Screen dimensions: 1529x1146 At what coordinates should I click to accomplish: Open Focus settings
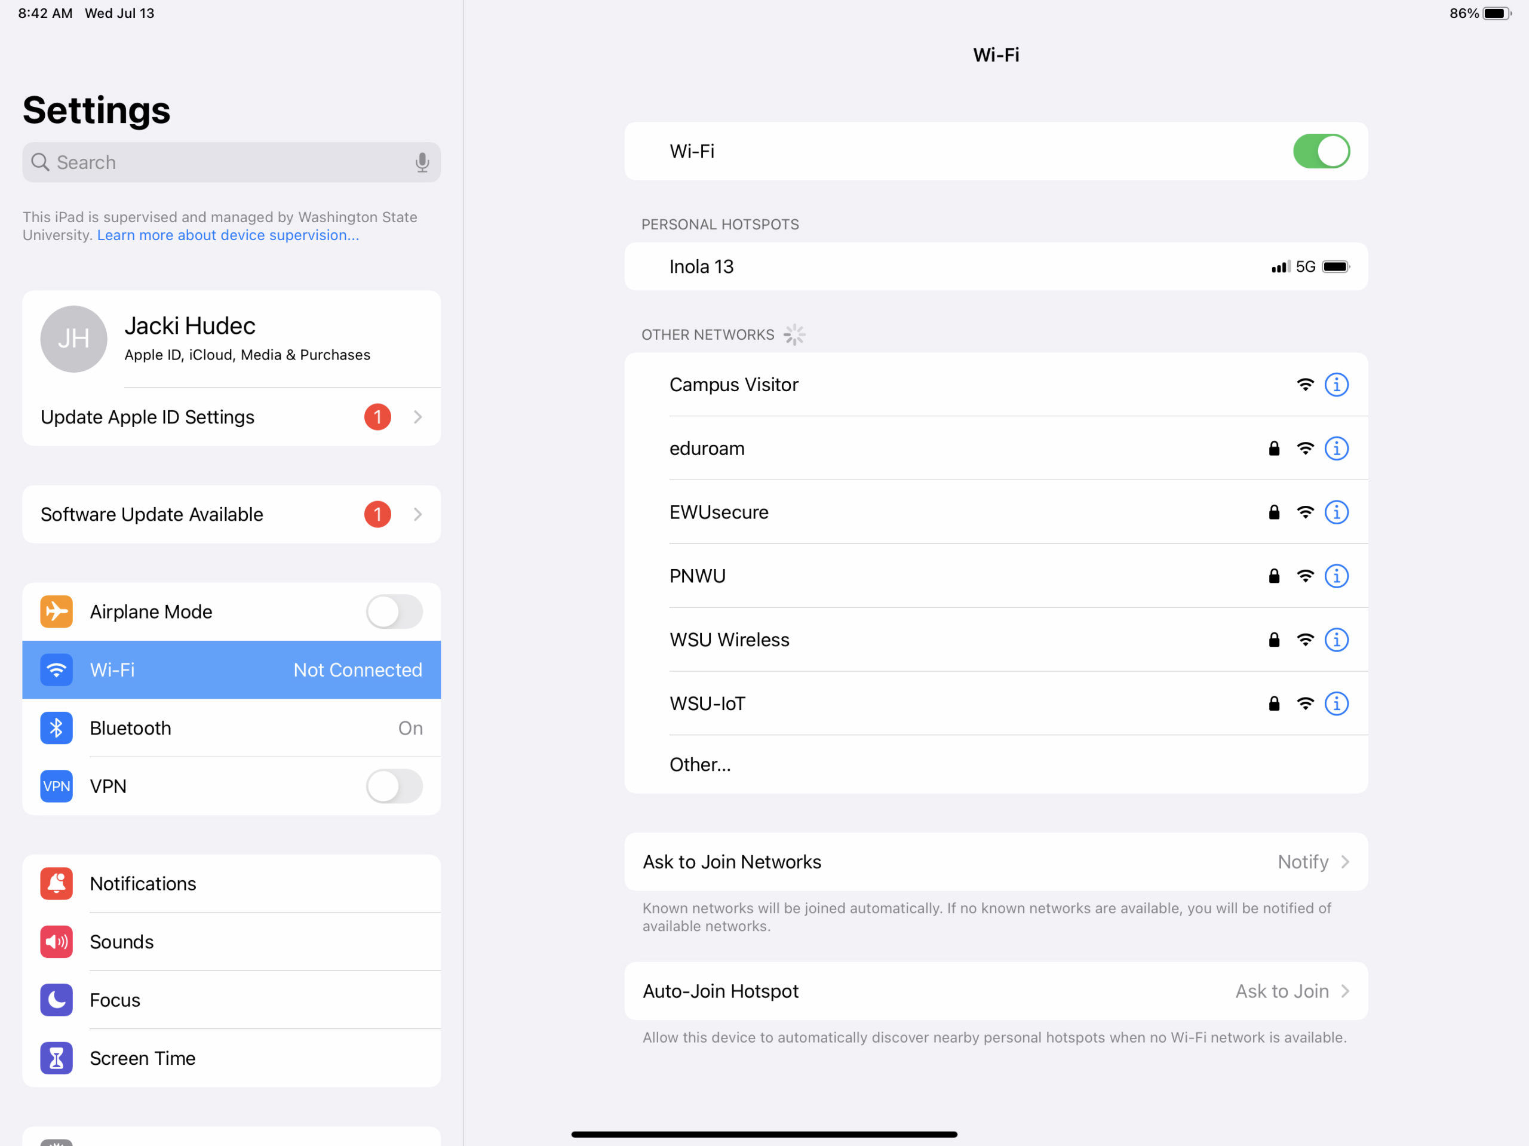click(232, 1000)
